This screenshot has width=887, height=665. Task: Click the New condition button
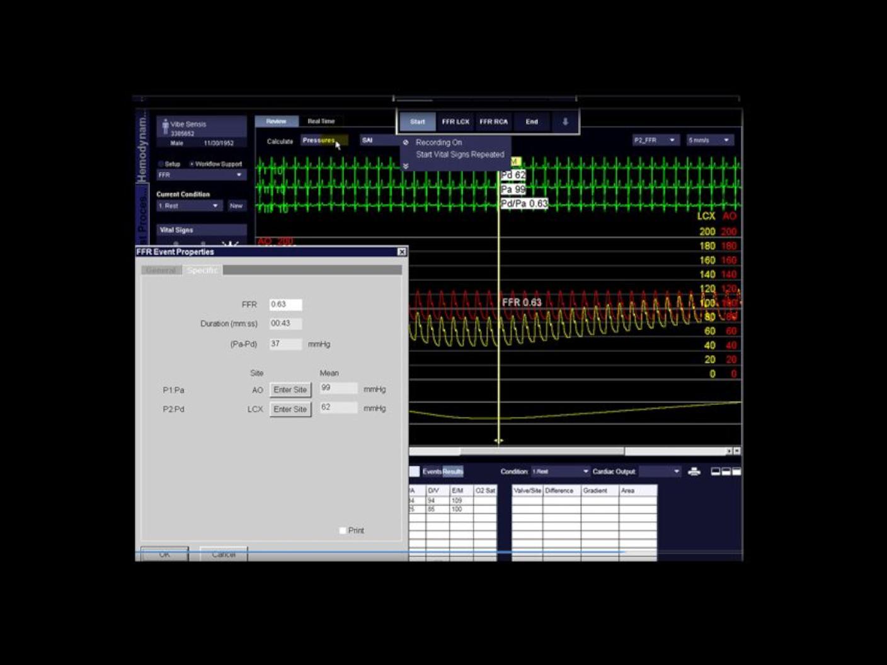point(236,206)
